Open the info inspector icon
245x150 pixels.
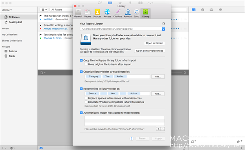[203, 10]
